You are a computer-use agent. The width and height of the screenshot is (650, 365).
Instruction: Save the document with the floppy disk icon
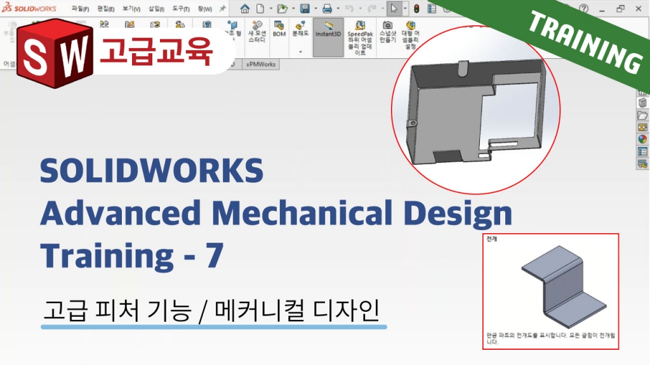click(x=305, y=8)
